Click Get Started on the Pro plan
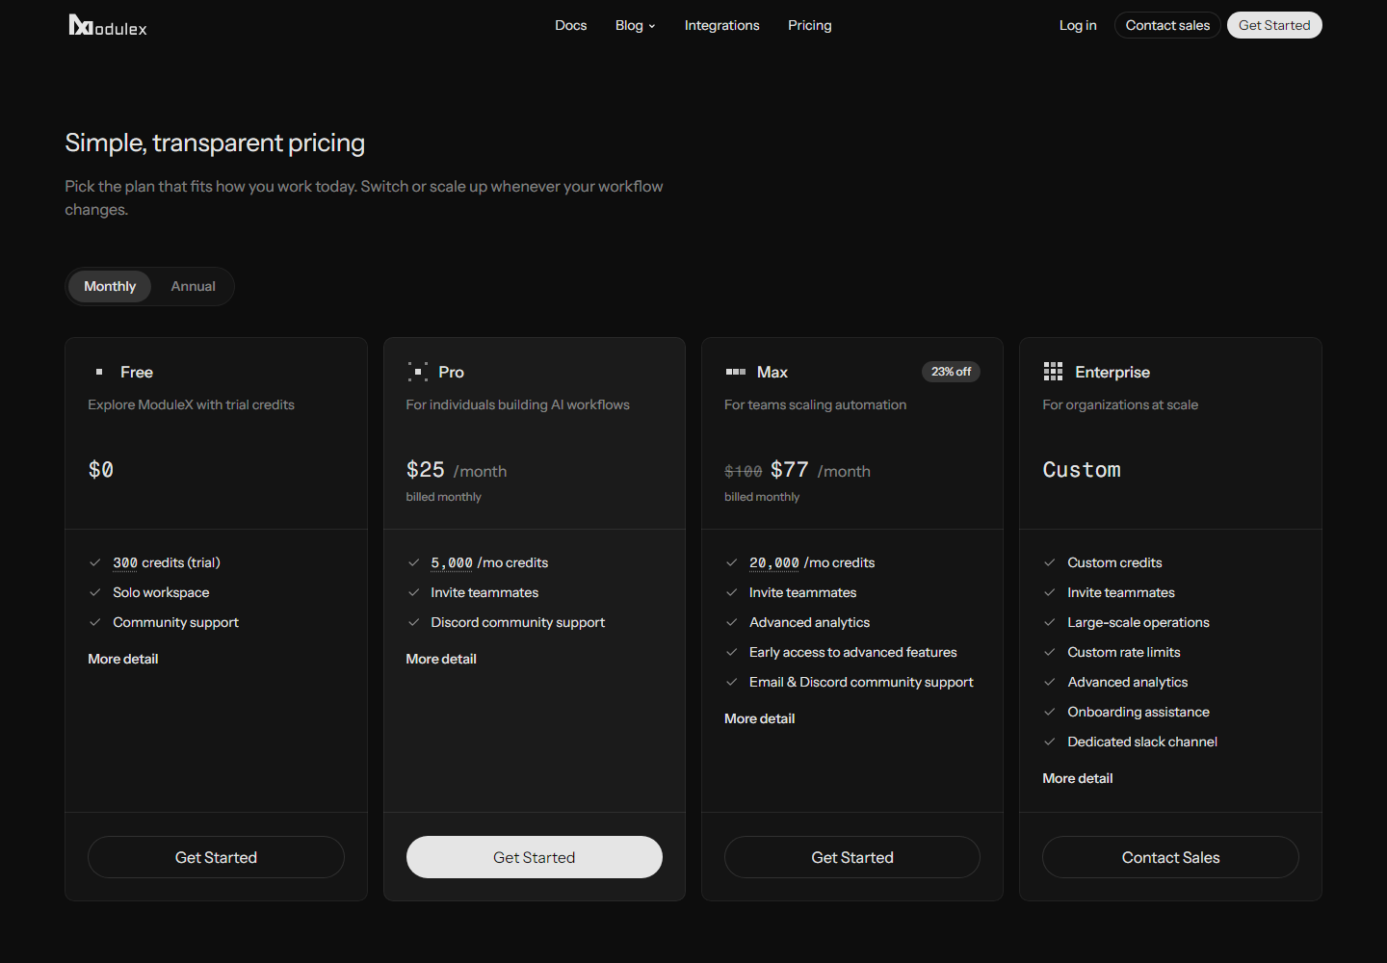The width and height of the screenshot is (1387, 963). [x=535, y=857]
